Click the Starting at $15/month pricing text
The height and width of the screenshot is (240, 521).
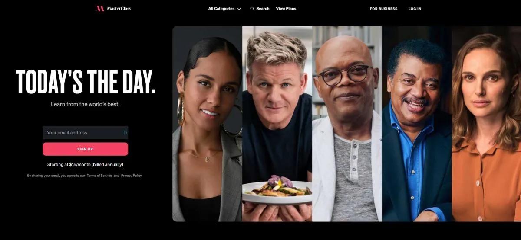click(85, 165)
